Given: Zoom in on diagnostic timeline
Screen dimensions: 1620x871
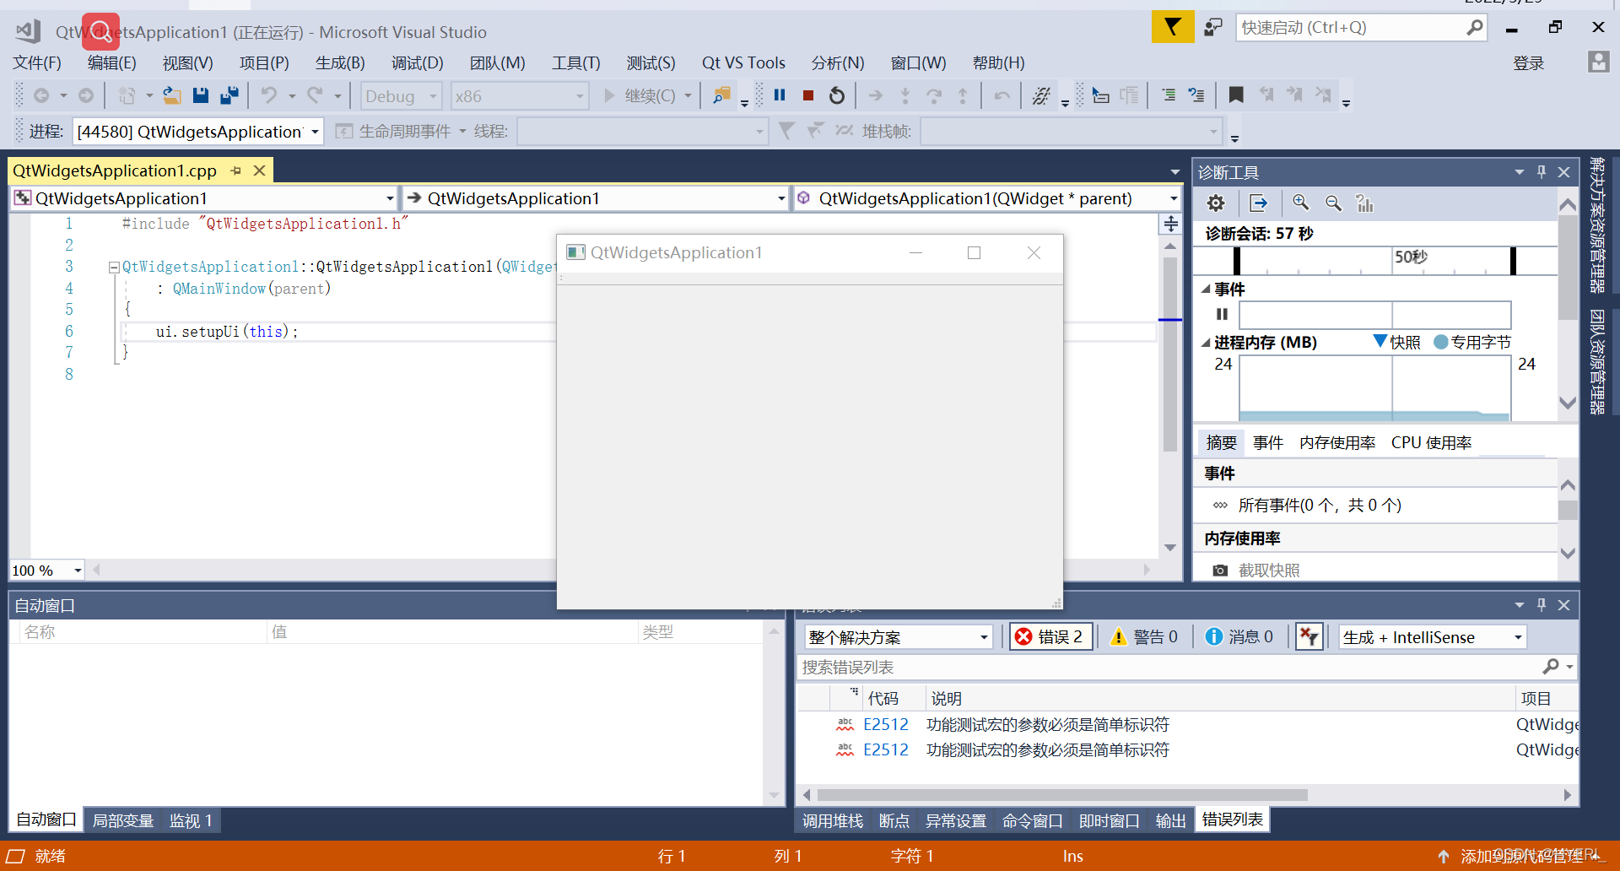Looking at the screenshot, I should 1301,203.
